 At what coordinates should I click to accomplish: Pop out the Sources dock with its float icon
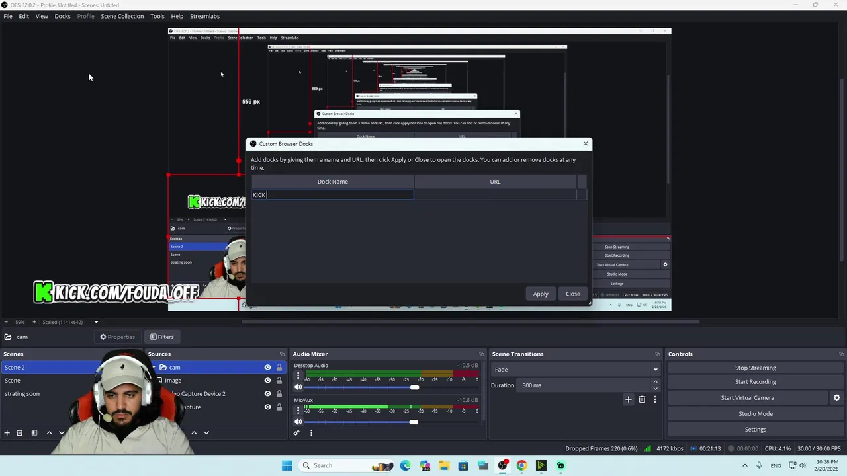point(282,354)
